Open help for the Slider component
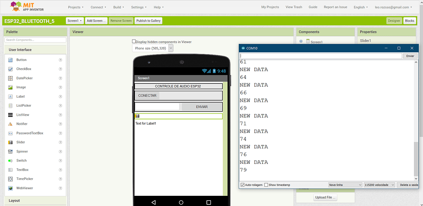 (x=60, y=142)
